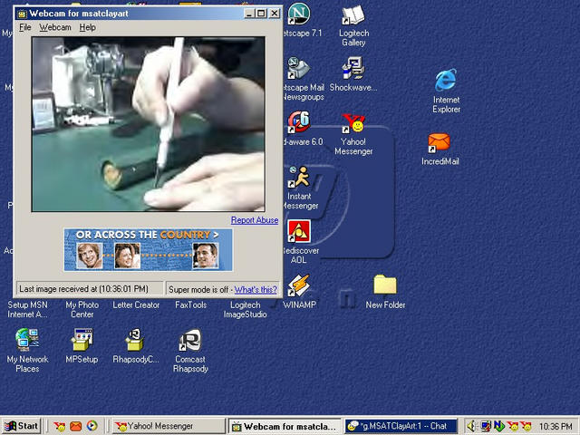
Task: Launch Yahoo Messenger from quick launch bar
Action: coord(60,427)
